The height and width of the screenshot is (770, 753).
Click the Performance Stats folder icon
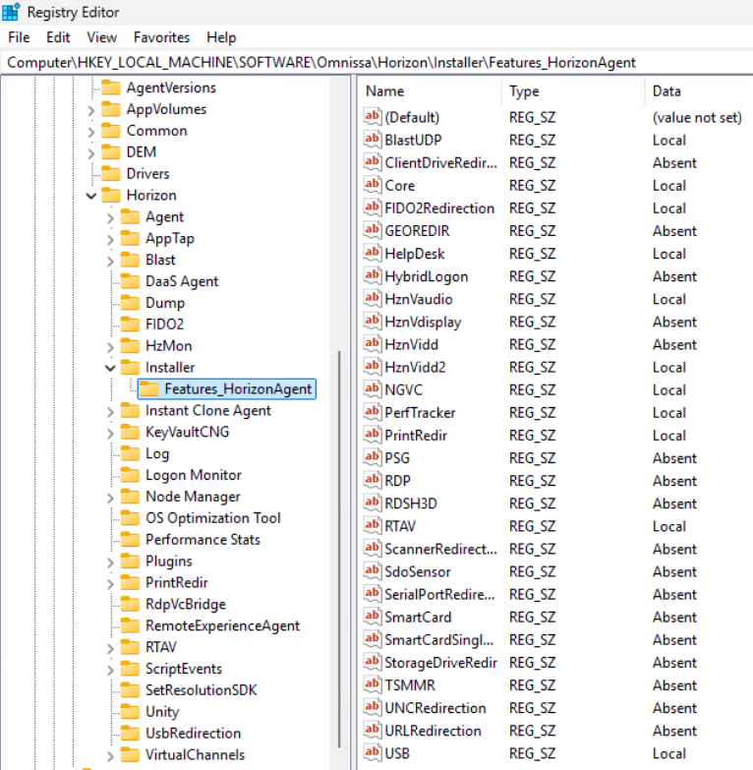[x=130, y=539]
